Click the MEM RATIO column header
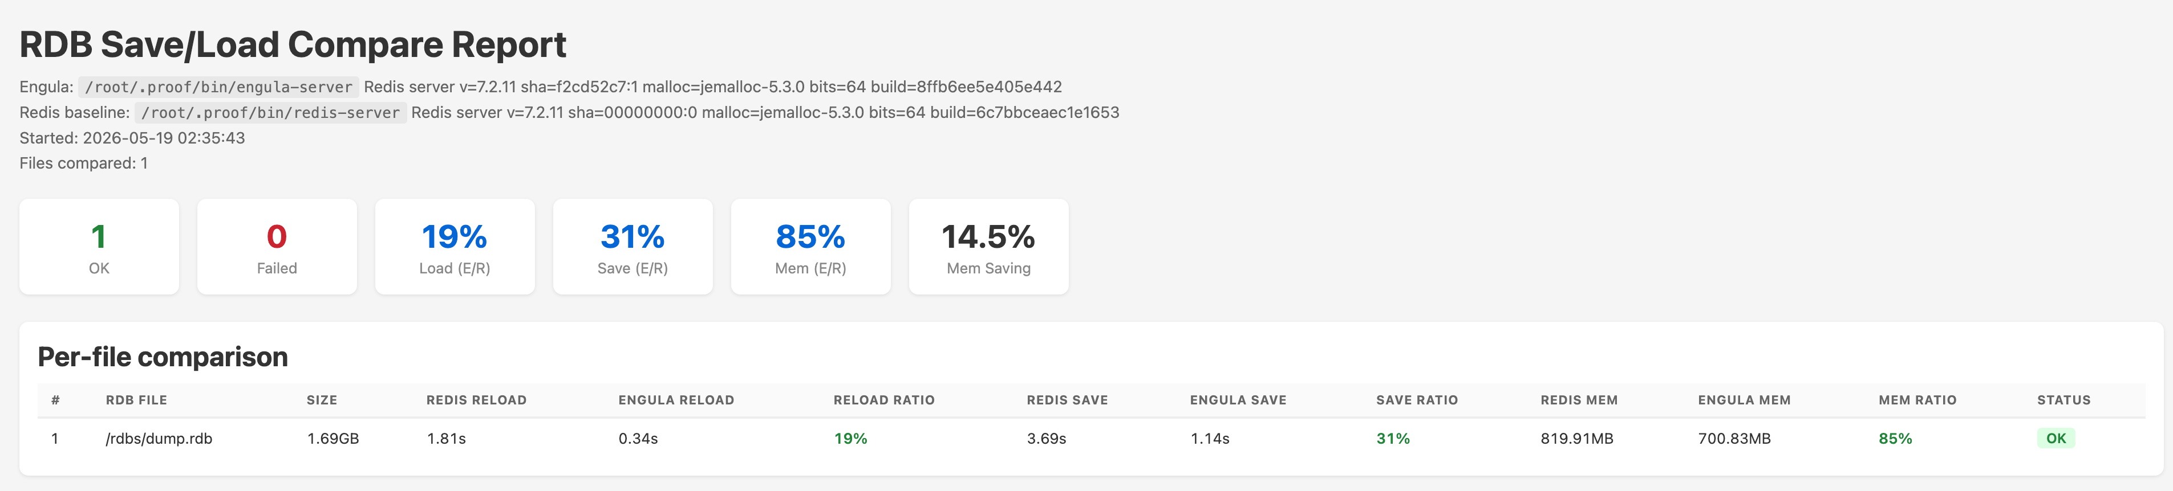The width and height of the screenshot is (2173, 491). (x=1917, y=400)
